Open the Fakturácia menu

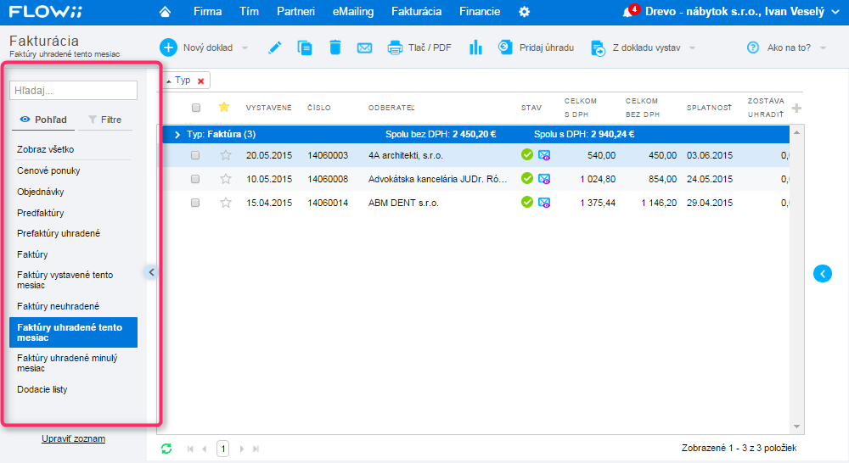click(416, 11)
